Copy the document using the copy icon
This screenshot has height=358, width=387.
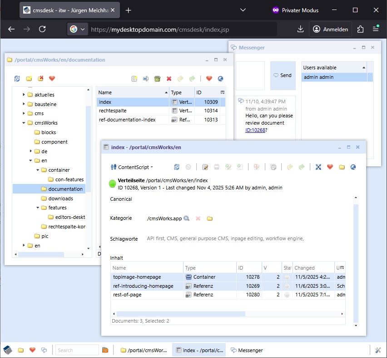tap(273, 167)
